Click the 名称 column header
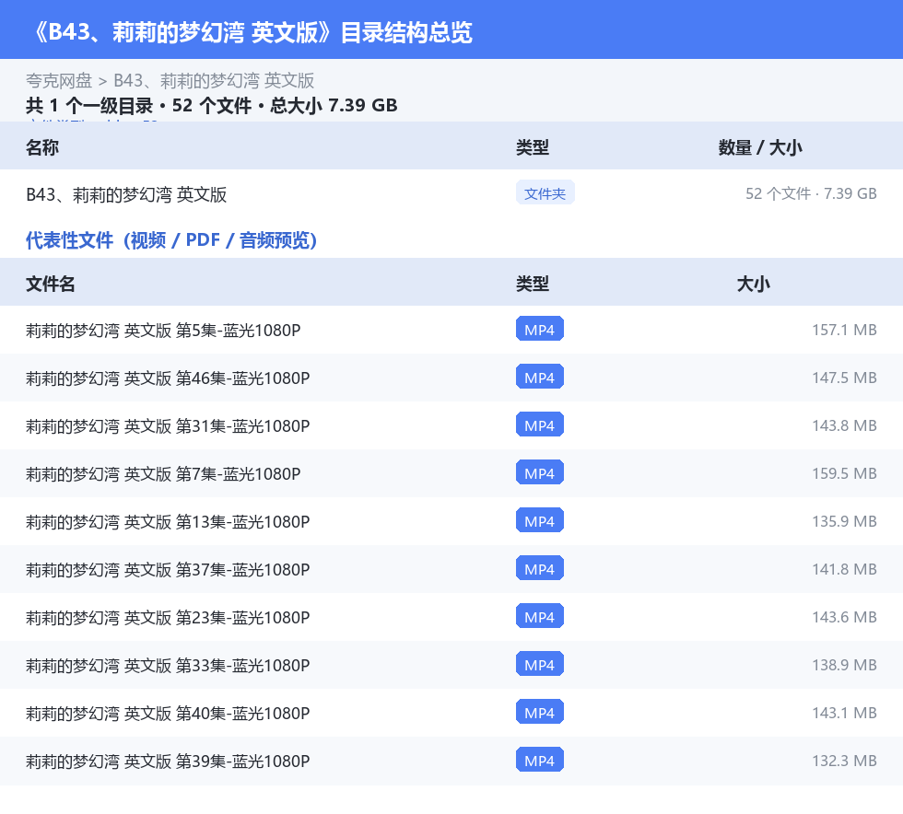 coord(42,147)
